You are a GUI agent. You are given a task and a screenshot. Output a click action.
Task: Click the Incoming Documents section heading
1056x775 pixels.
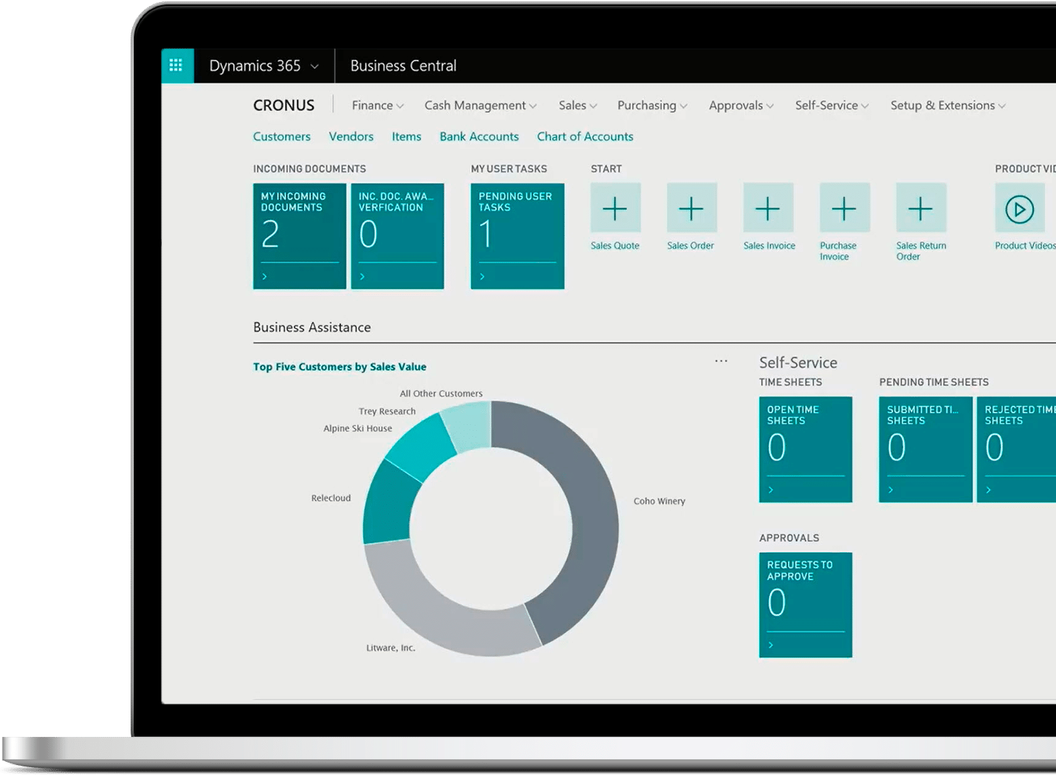309,169
